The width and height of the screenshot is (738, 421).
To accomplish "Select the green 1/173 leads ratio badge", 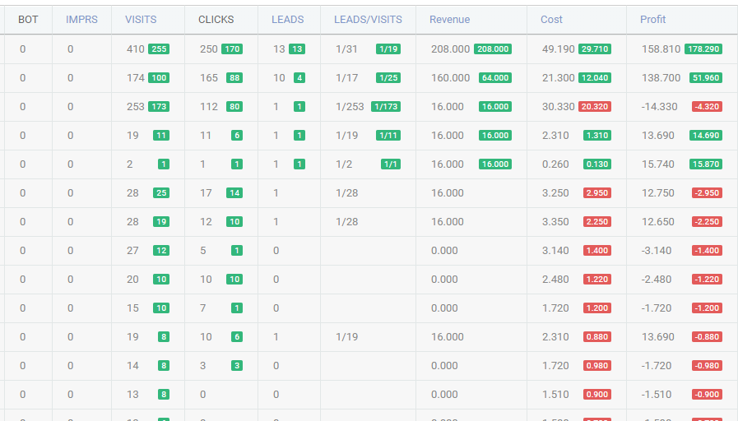I will pyautogui.click(x=386, y=107).
